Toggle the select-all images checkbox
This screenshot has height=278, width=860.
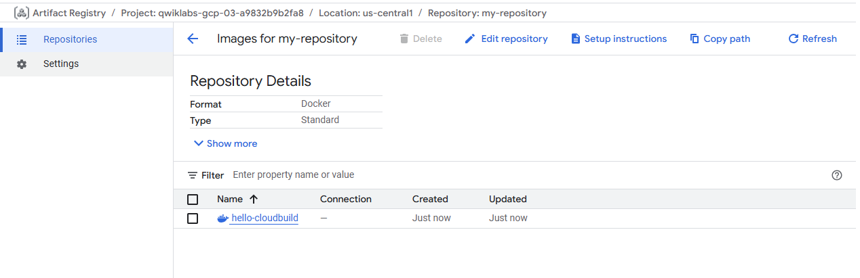[193, 200]
